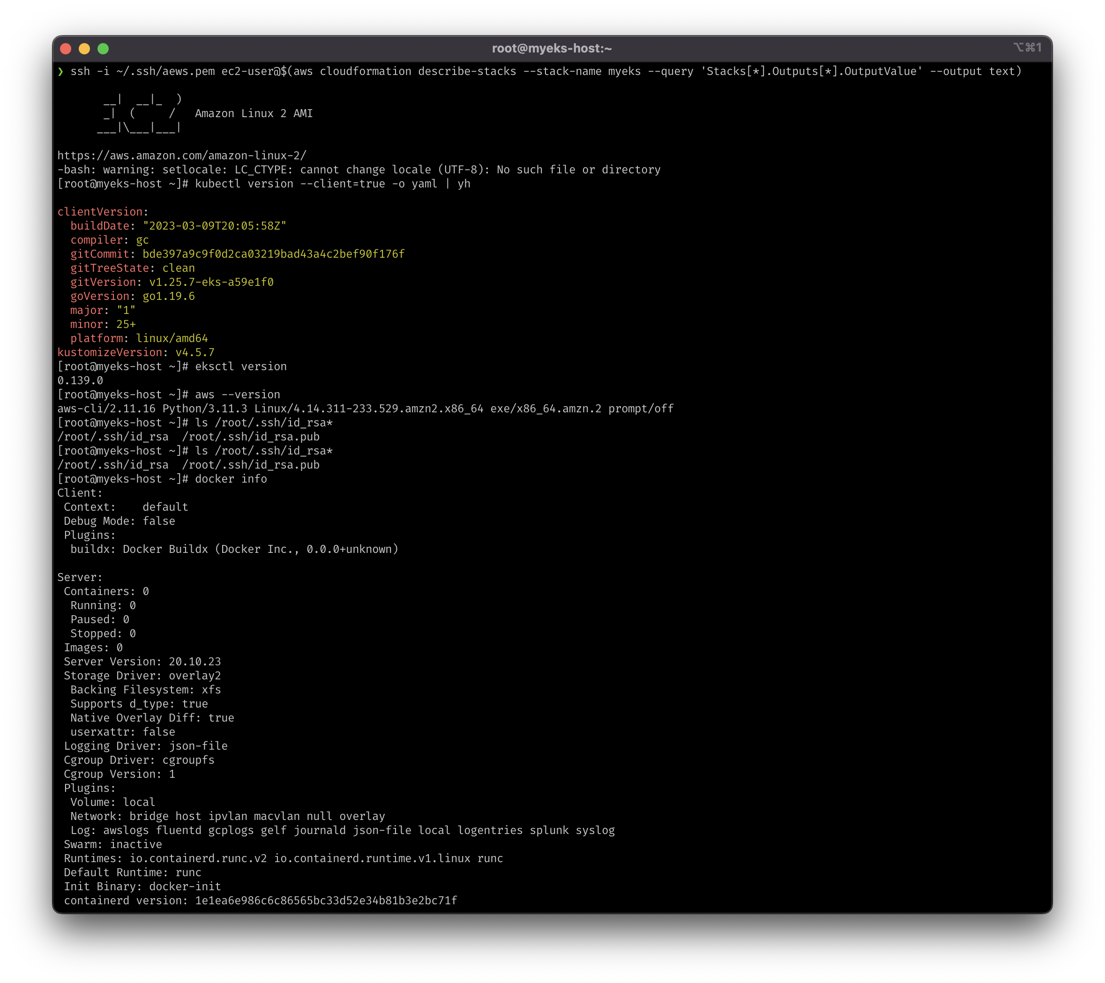Click the eksctl version command
This screenshot has width=1105, height=983.
[240, 366]
